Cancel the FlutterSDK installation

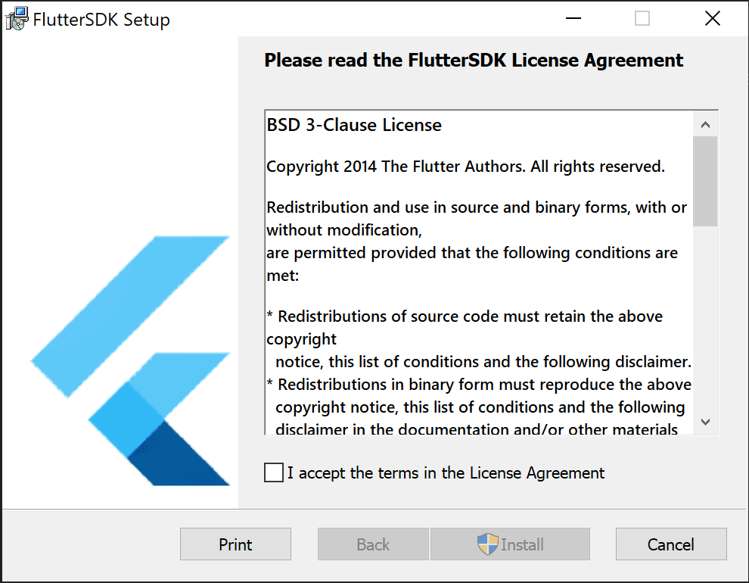point(670,544)
